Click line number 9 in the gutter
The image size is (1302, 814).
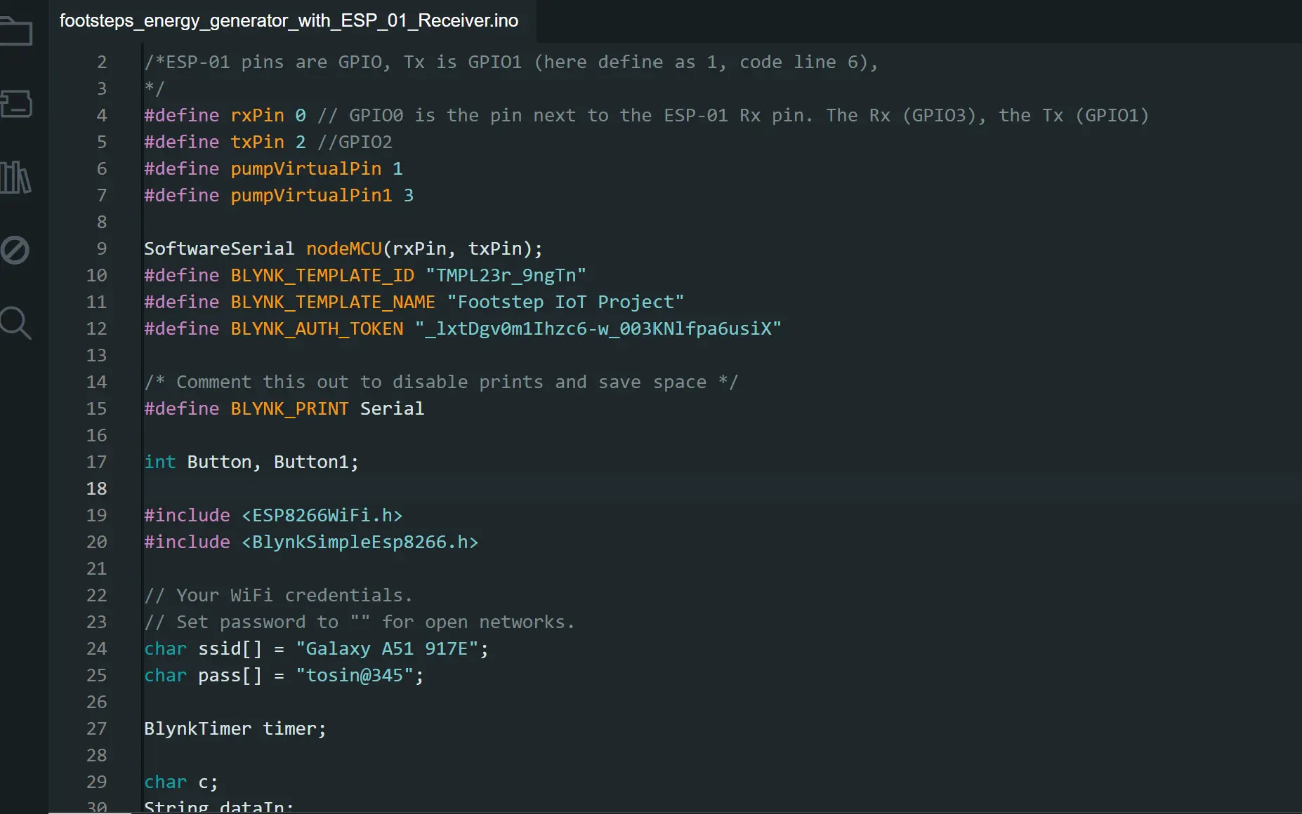[102, 248]
